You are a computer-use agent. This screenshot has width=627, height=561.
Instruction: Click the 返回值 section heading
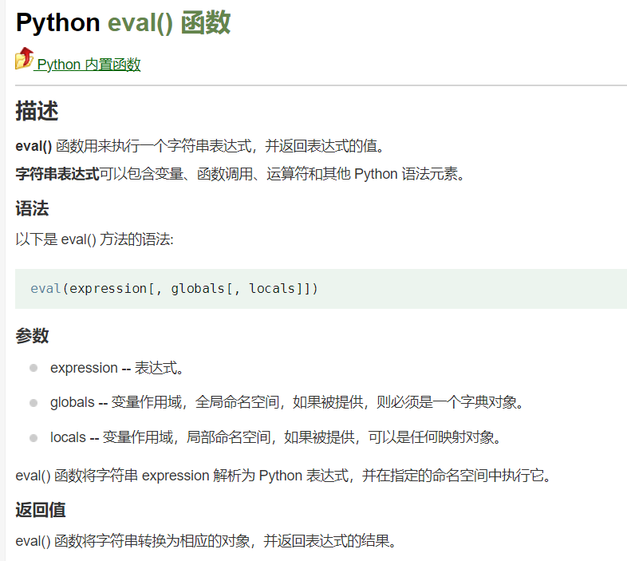(41, 509)
